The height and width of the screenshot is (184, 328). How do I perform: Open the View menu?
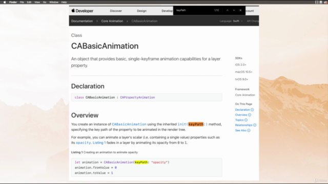(x=37, y=2)
